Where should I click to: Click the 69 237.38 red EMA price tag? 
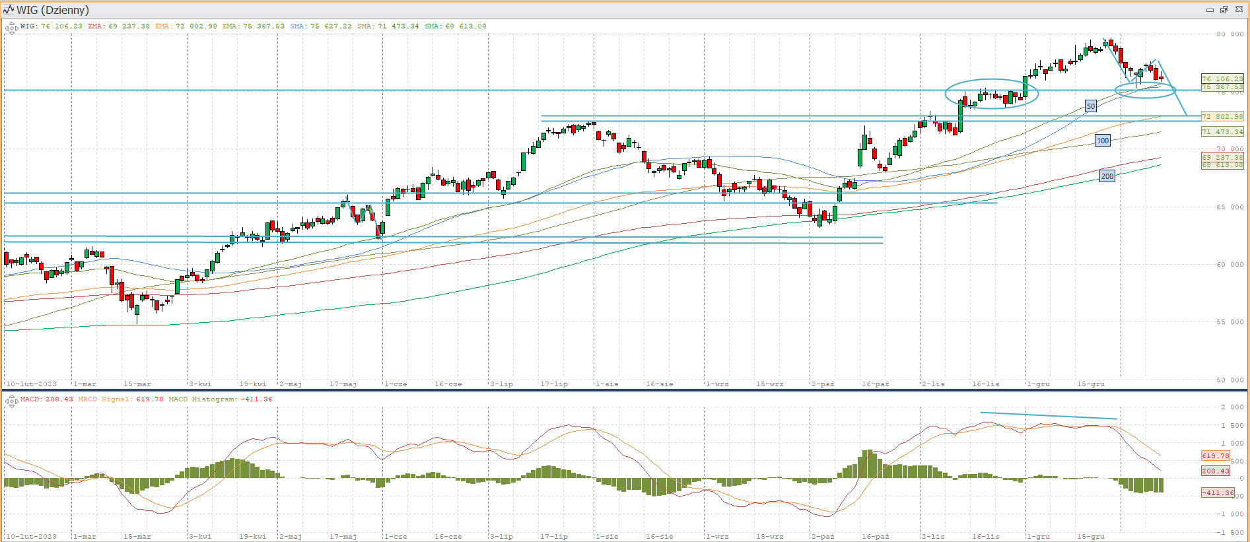1222,157
